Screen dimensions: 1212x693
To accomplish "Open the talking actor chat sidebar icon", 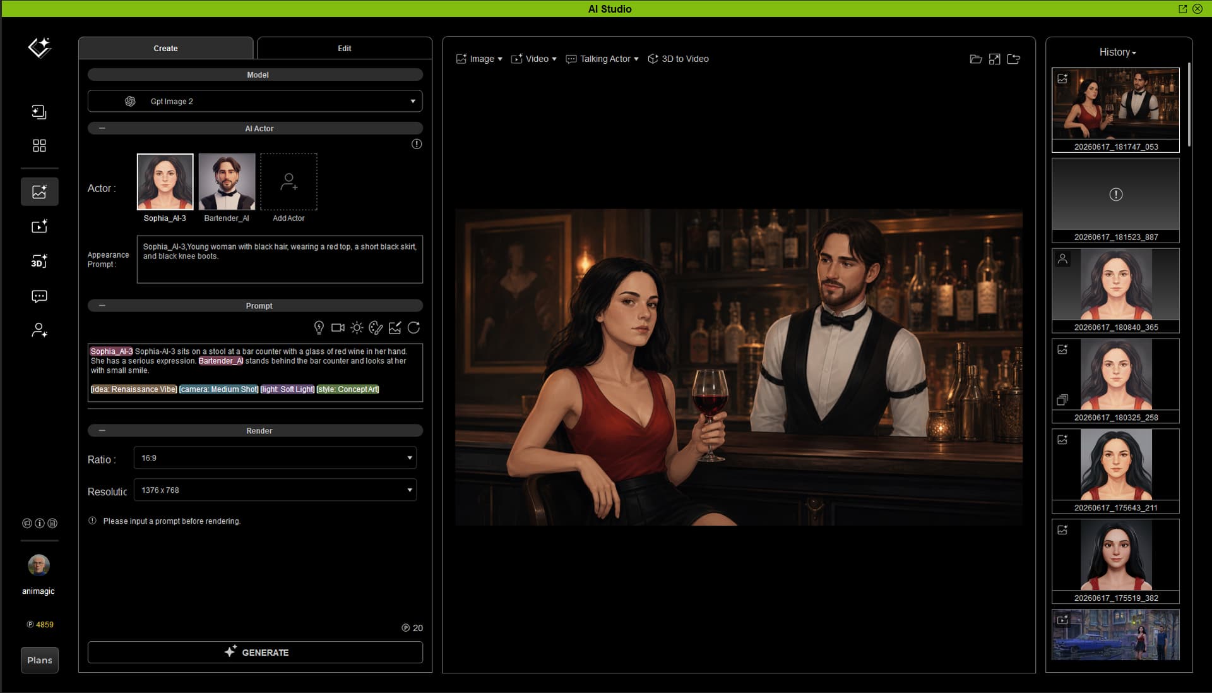I will [39, 296].
